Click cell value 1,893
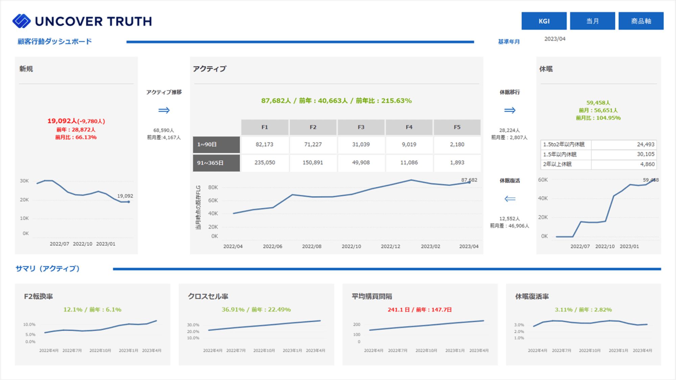Viewport: 676px width, 380px height. point(457,163)
